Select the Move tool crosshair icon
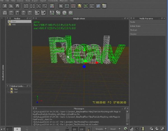 click(x=32, y=6)
